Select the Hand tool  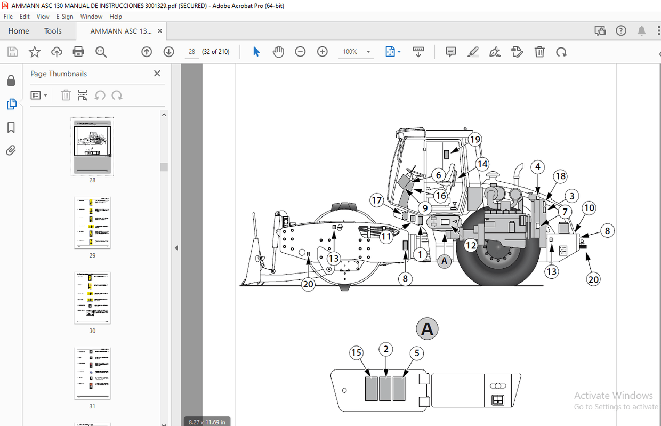[278, 52]
